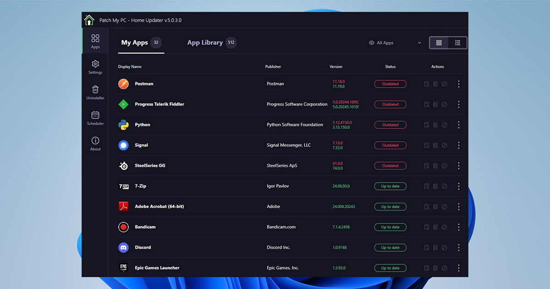Click the Outdated status button for Signal

coord(390,145)
